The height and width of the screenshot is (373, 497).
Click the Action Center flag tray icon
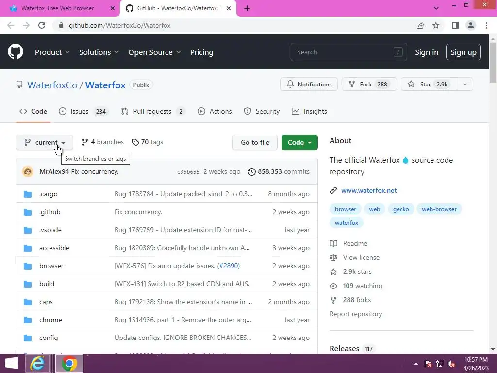(x=428, y=364)
